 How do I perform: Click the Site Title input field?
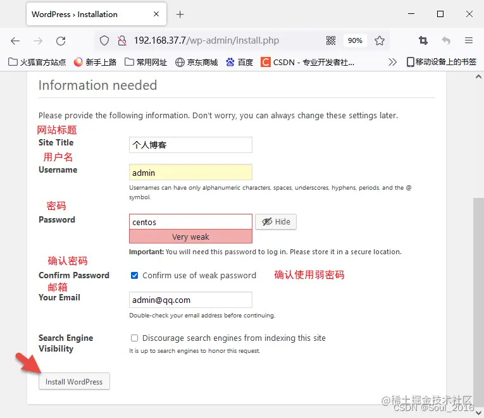coord(190,145)
